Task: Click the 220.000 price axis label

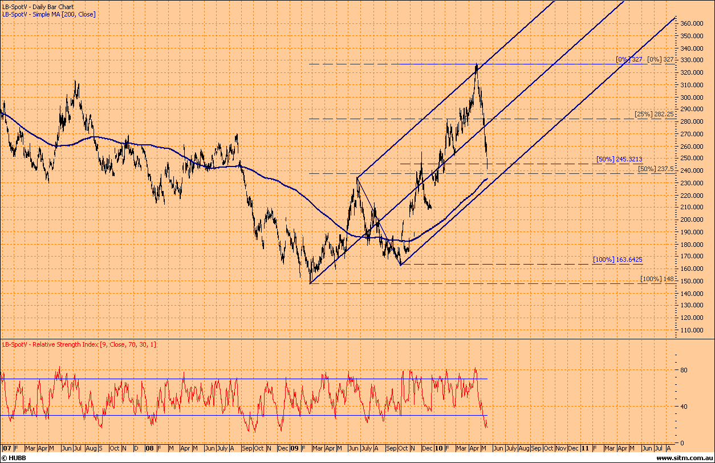Action: pyautogui.click(x=692, y=196)
